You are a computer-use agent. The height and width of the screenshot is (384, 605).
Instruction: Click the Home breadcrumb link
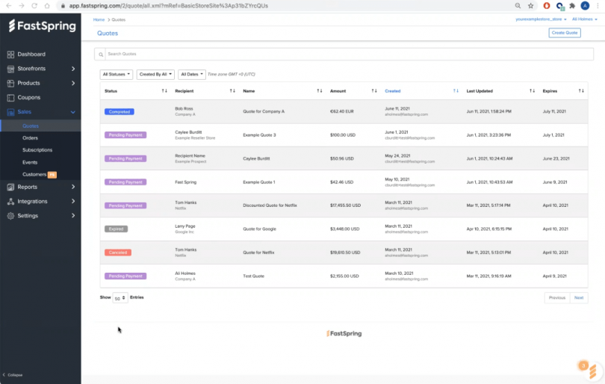click(x=99, y=19)
